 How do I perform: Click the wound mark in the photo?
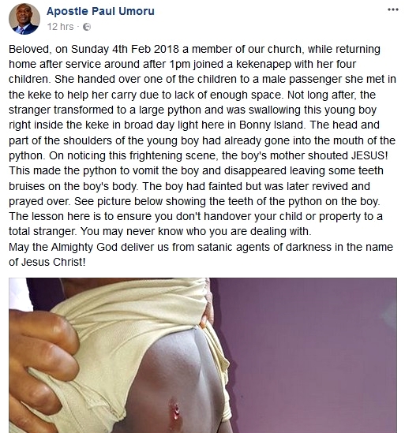tap(175, 409)
